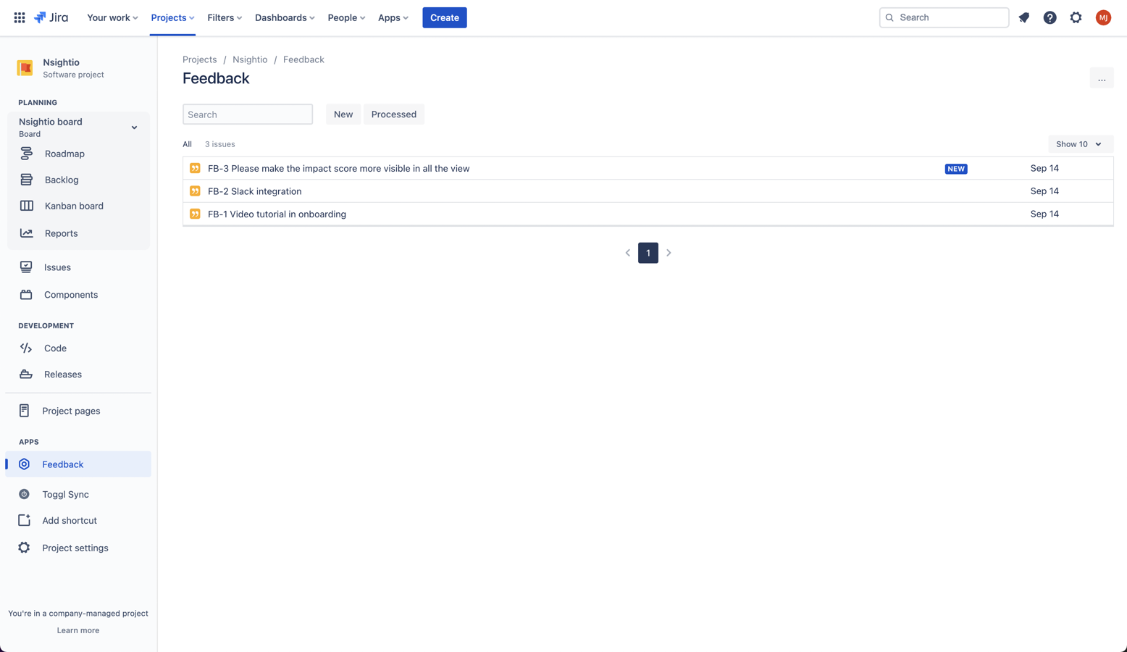Click the Toggl Sync icon
Viewport: 1127px width, 652px height.
(x=24, y=494)
